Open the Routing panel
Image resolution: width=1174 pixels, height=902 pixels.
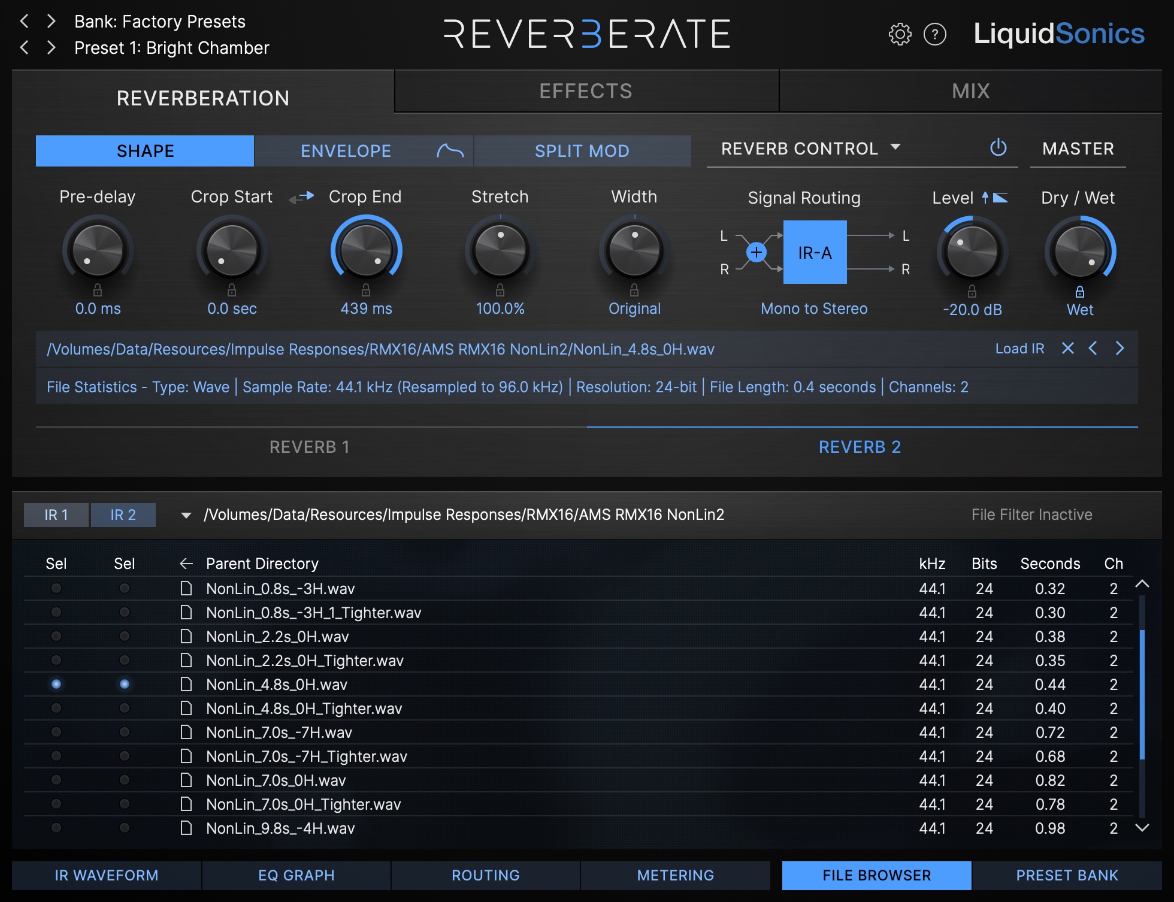click(x=486, y=875)
